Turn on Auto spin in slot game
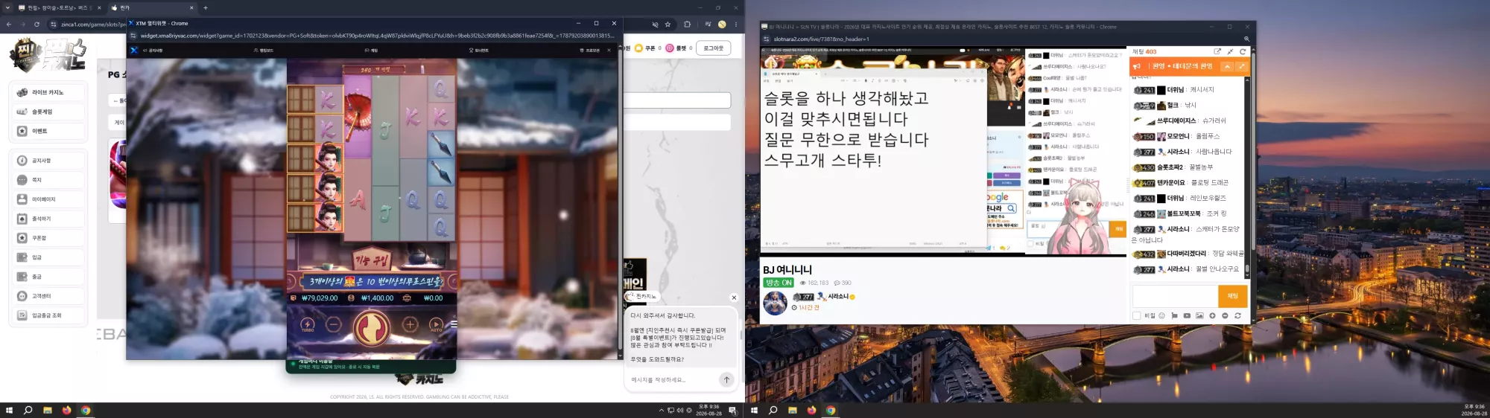The width and height of the screenshot is (1490, 418). 436,325
